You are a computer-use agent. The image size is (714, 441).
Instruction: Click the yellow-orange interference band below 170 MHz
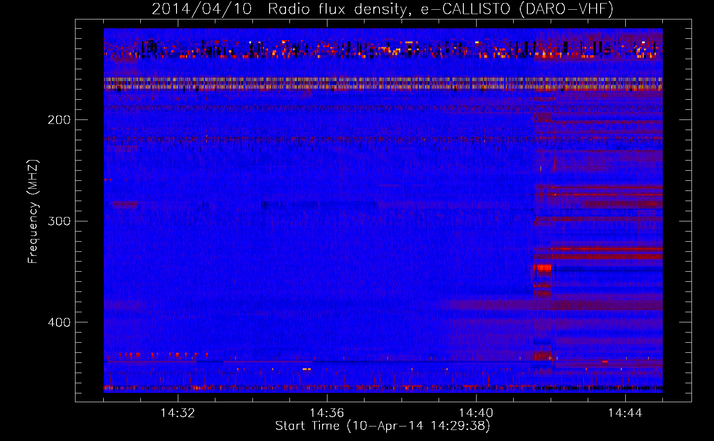point(383,83)
